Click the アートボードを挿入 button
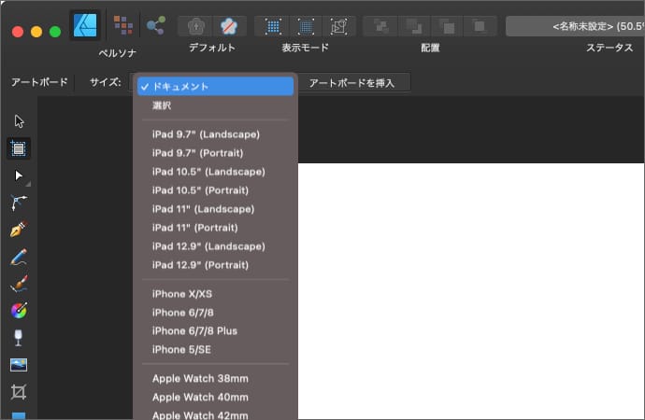This screenshot has height=420, width=645. 351,83
